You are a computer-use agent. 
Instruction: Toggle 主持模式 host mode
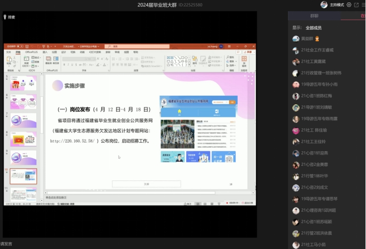[336, 5]
